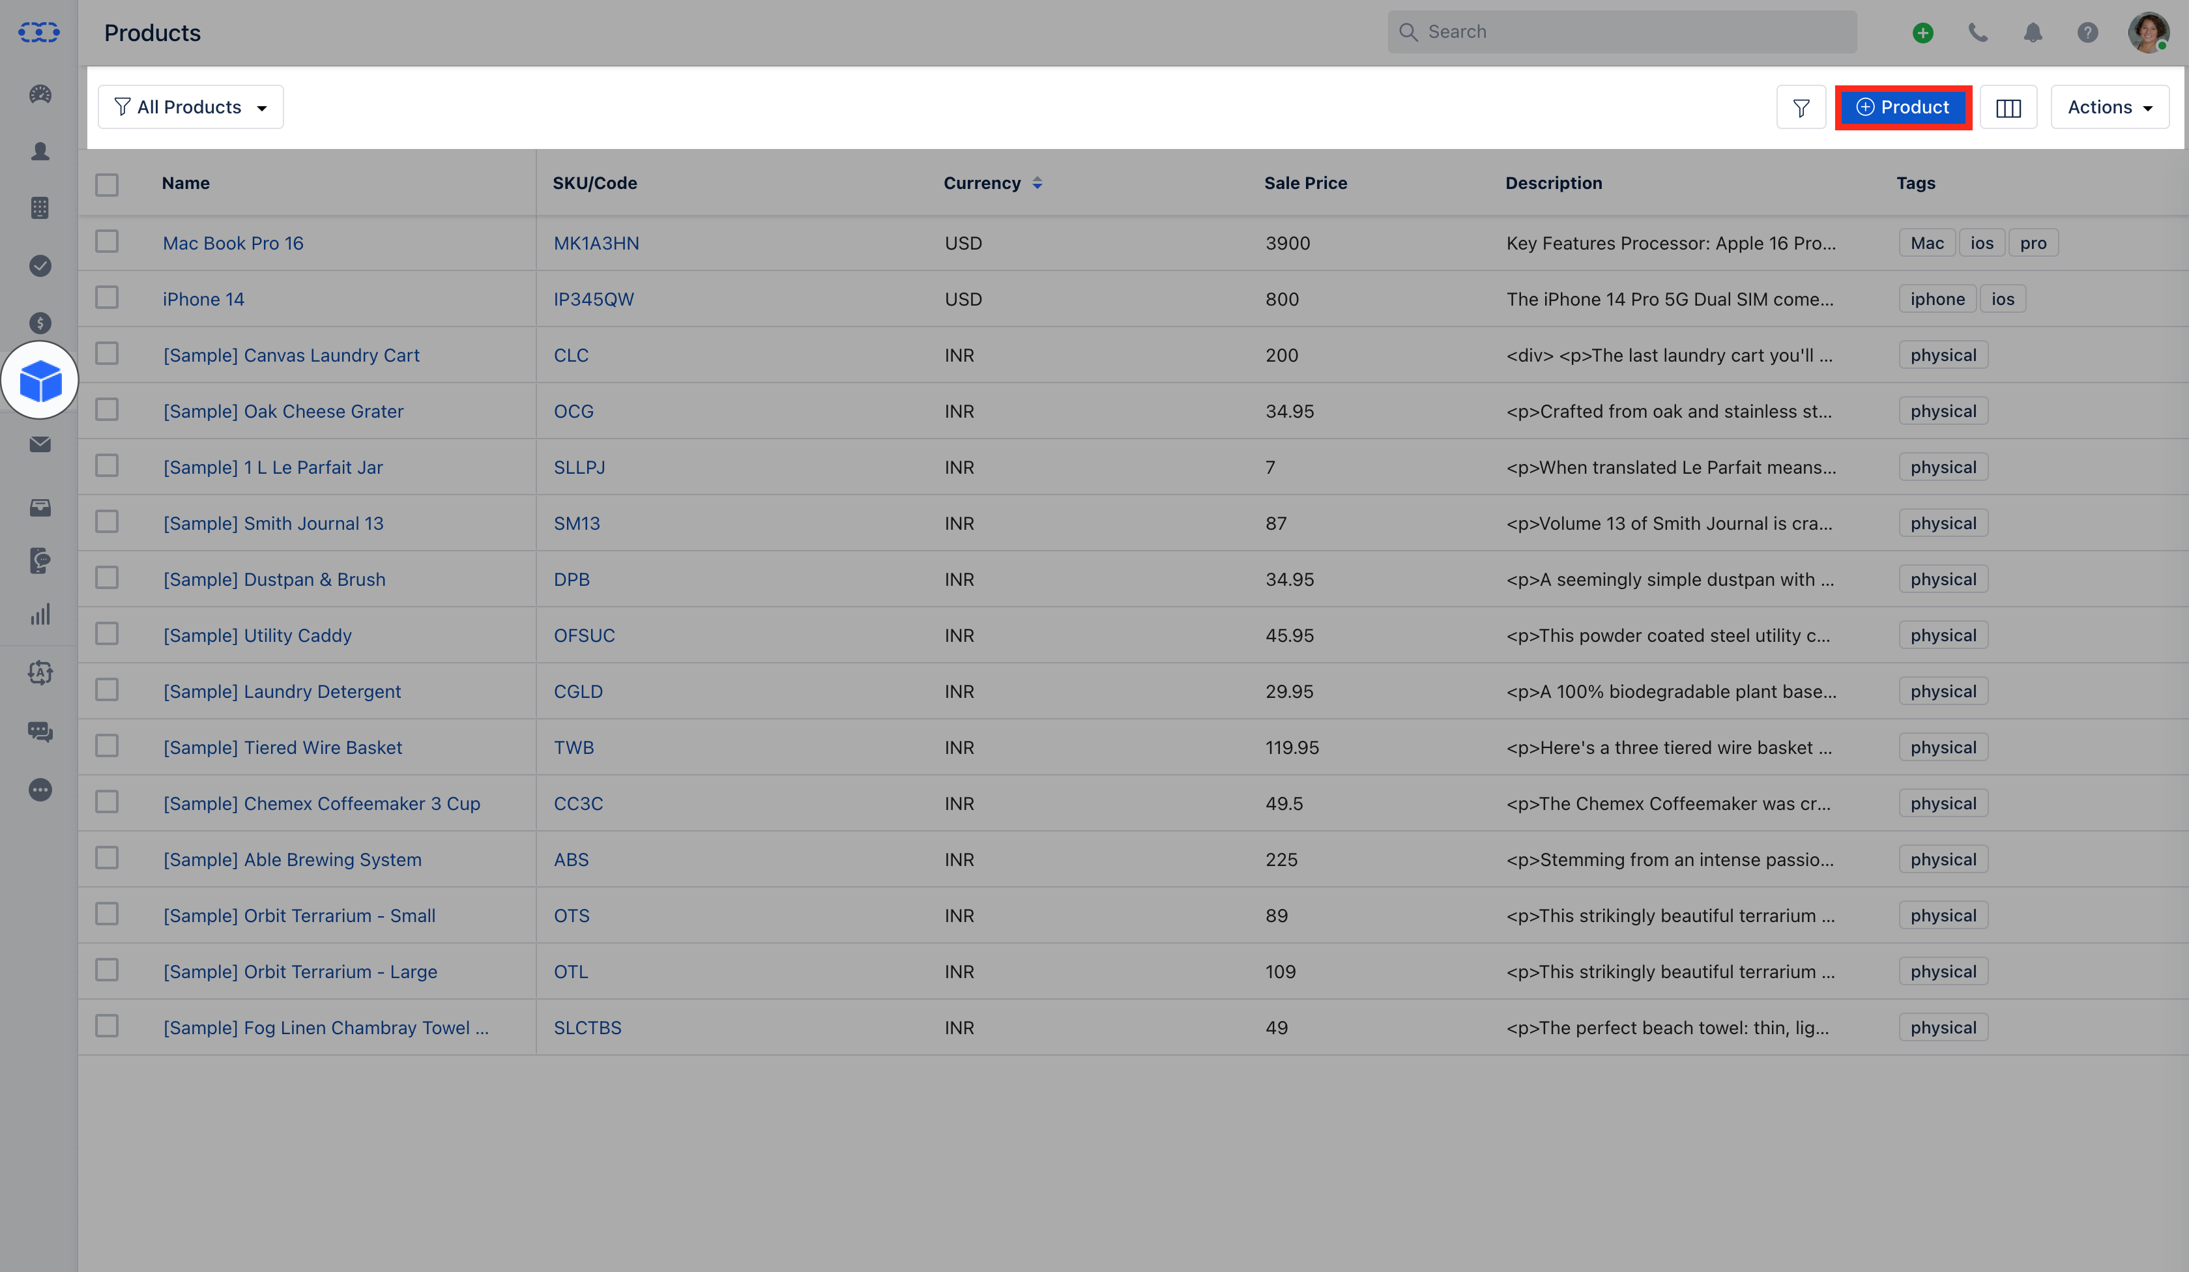Click the physical tag on Able Brewing System
The height and width of the screenshot is (1272, 2189).
[x=1943, y=860]
